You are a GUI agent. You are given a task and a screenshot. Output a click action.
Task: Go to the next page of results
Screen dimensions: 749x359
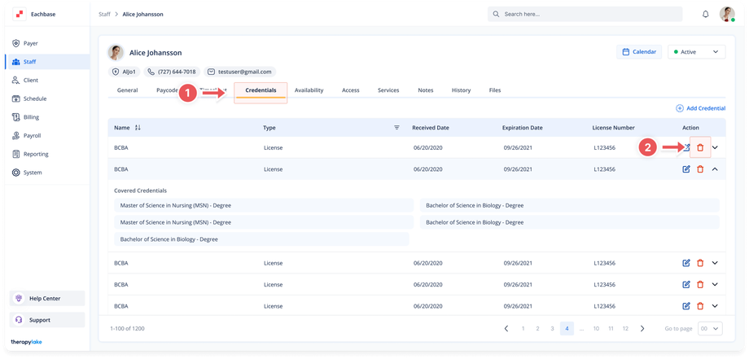642,328
